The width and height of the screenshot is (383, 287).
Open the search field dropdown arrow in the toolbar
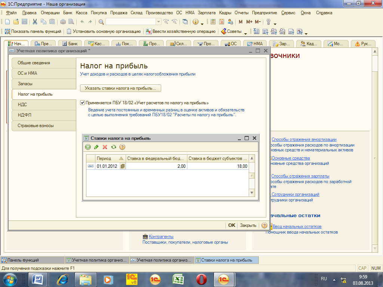[x=159, y=22]
